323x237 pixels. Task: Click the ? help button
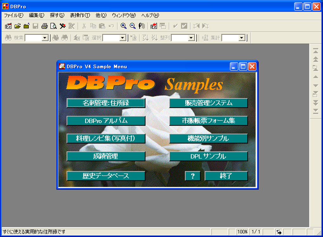tap(193, 176)
